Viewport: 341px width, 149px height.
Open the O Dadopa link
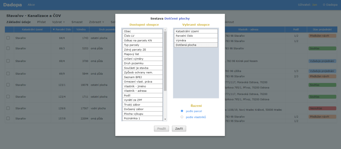coord(330,5)
